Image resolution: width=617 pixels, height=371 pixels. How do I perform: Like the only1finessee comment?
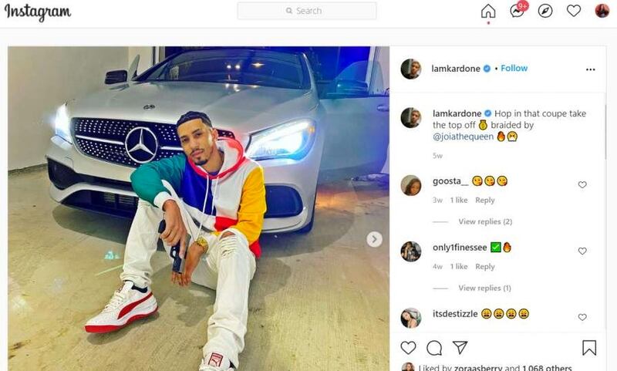[x=582, y=251]
